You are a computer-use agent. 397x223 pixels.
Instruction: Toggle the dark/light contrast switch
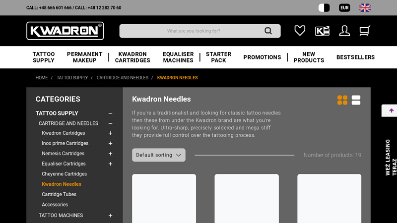coord(324,8)
